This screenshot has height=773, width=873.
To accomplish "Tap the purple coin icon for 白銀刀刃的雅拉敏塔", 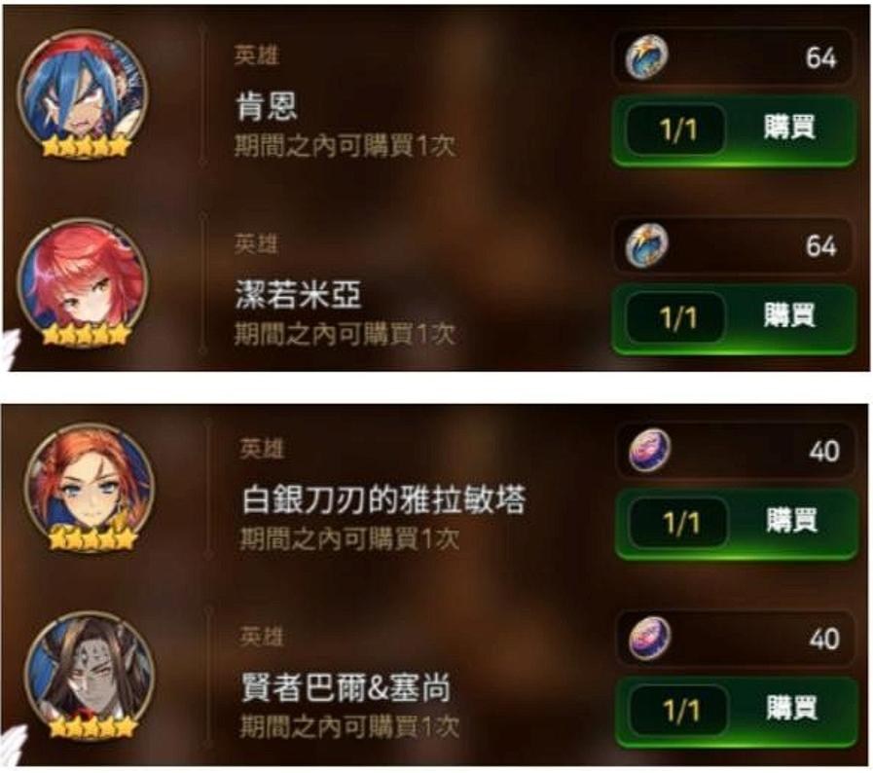I will click(649, 450).
